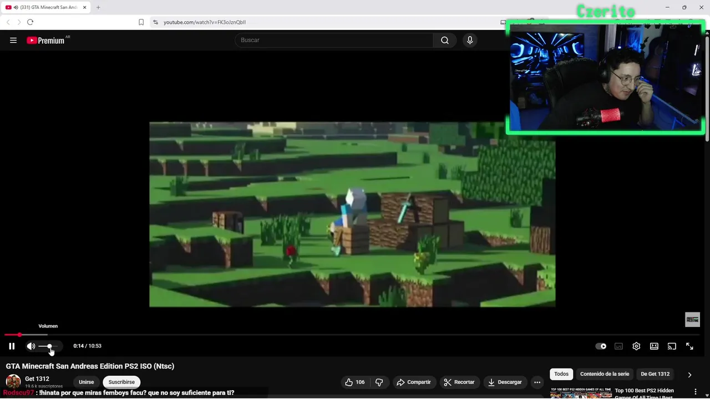Click the video title text
710x399 pixels.
point(90,366)
